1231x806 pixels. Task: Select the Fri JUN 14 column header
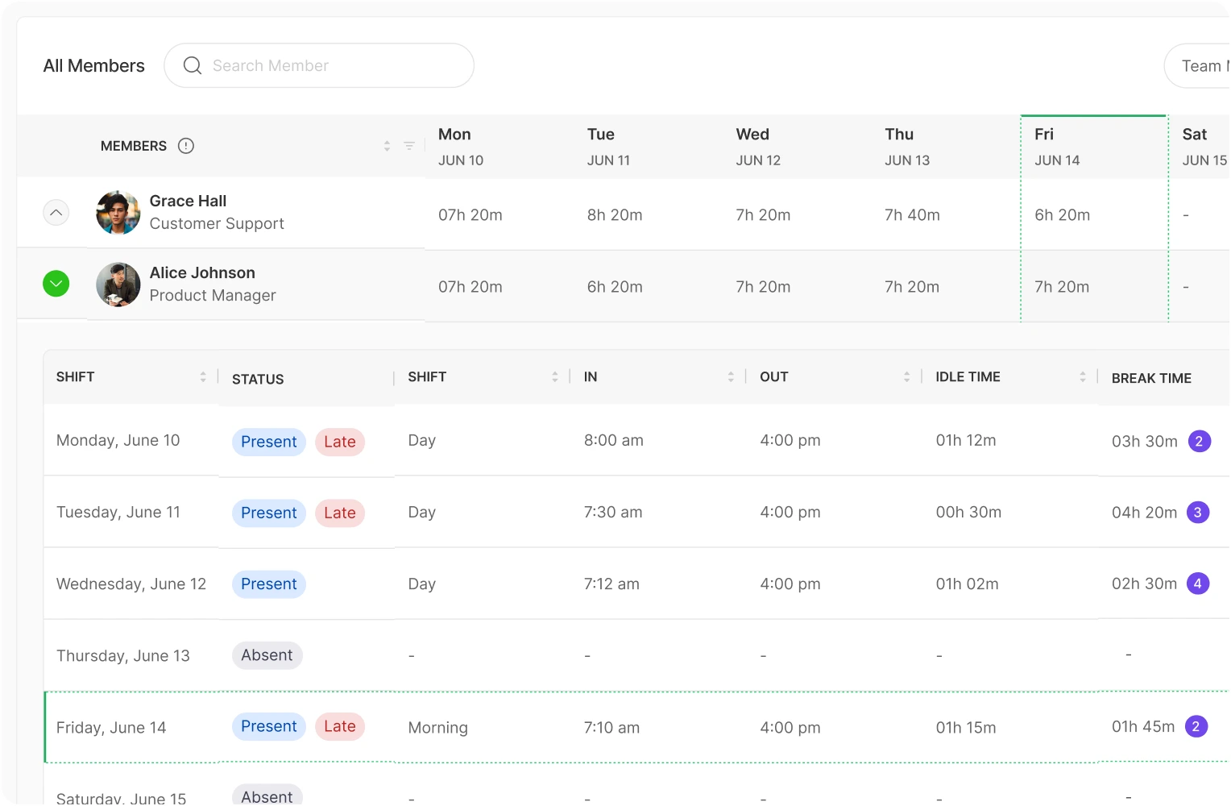pyautogui.click(x=1094, y=147)
